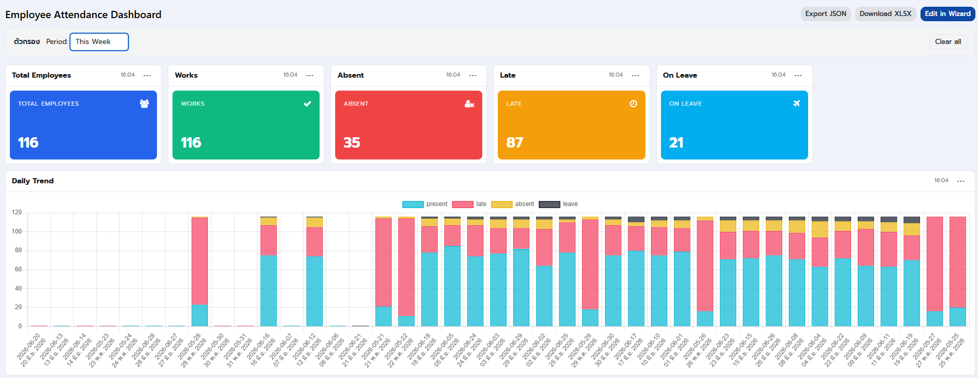Click the value 116 in Total Employees tile
Viewport: 978px width, 378px height.
pos(28,143)
